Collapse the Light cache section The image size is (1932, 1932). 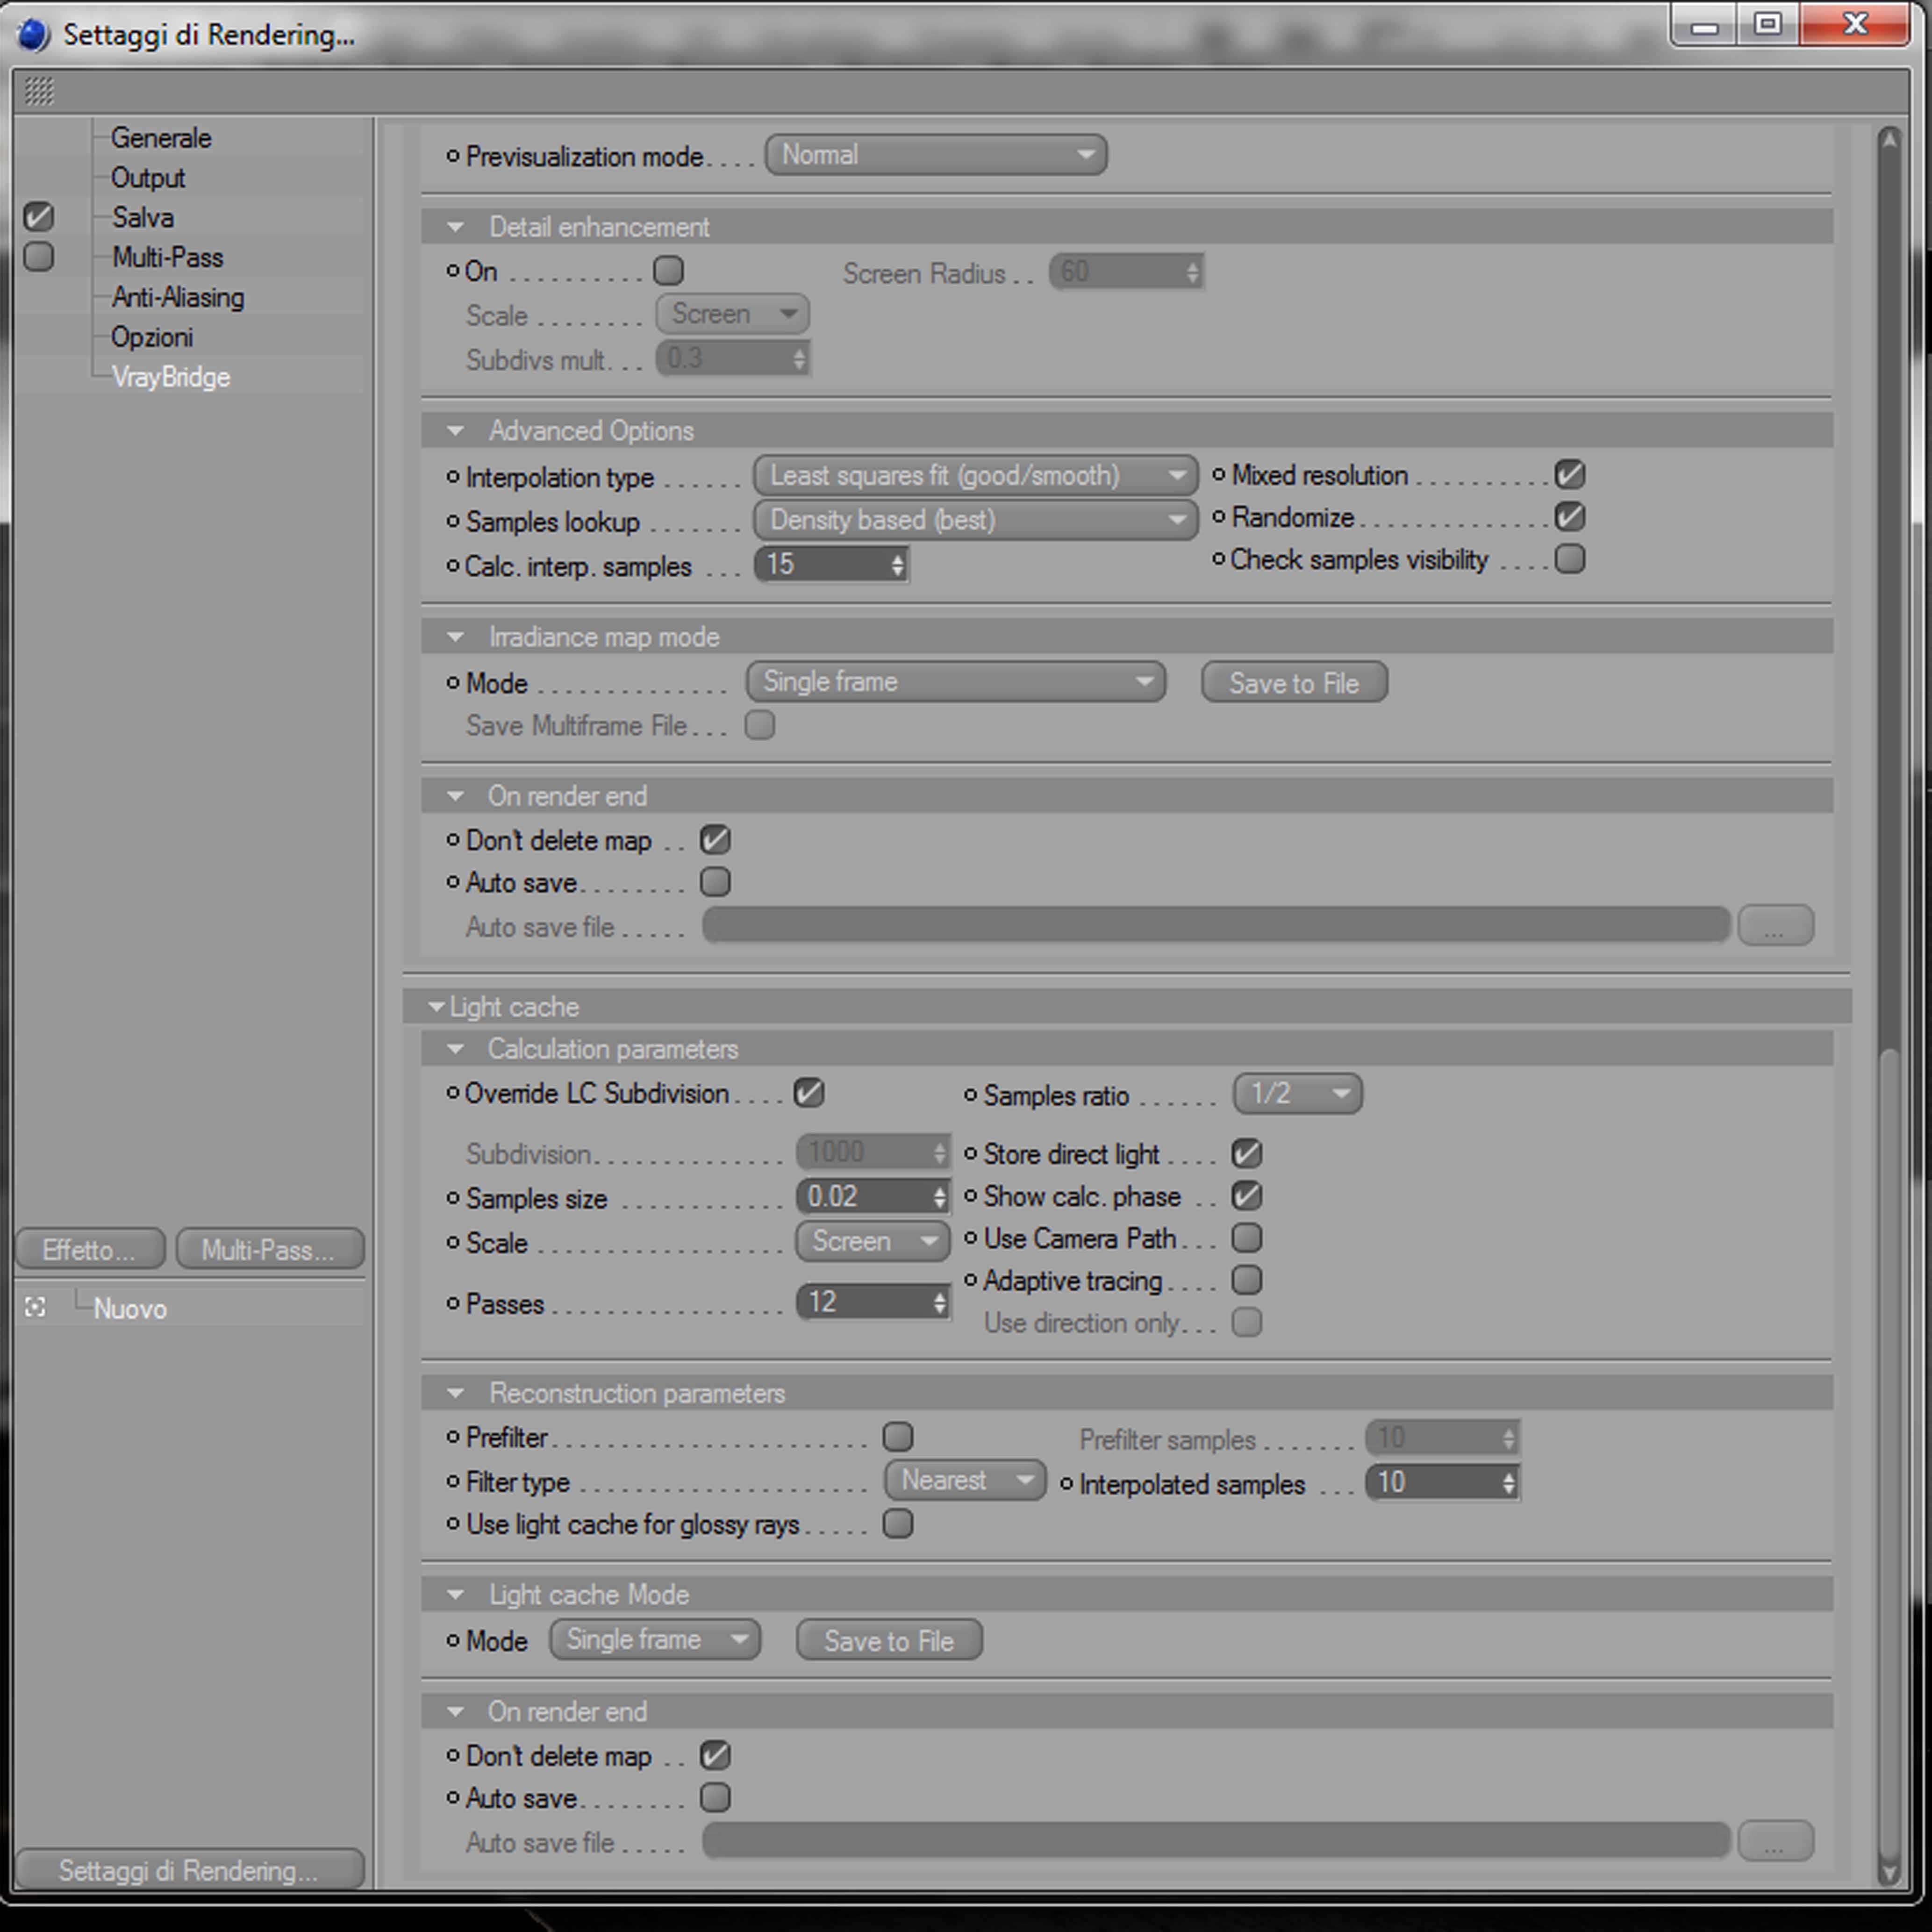(436, 1007)
